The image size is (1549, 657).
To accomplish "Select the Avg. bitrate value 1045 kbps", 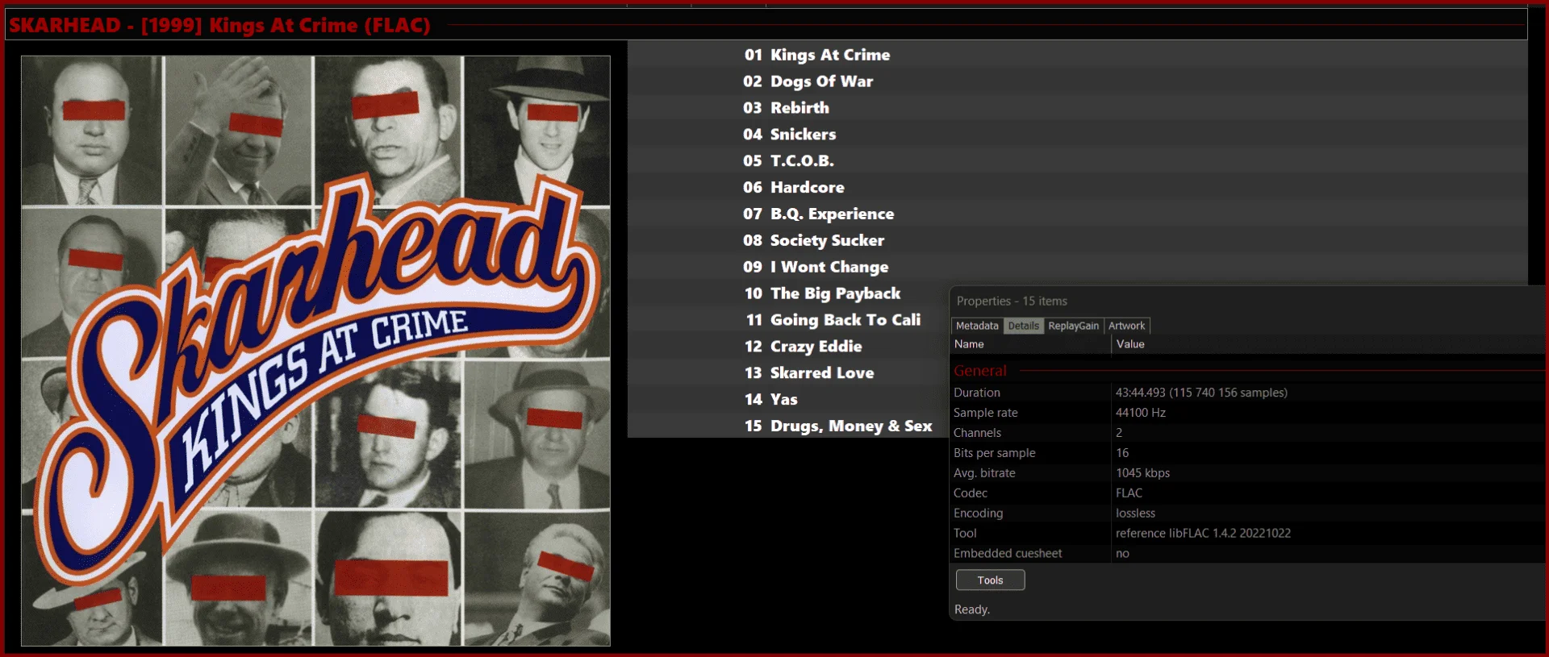I will [x=1142, y=473].
